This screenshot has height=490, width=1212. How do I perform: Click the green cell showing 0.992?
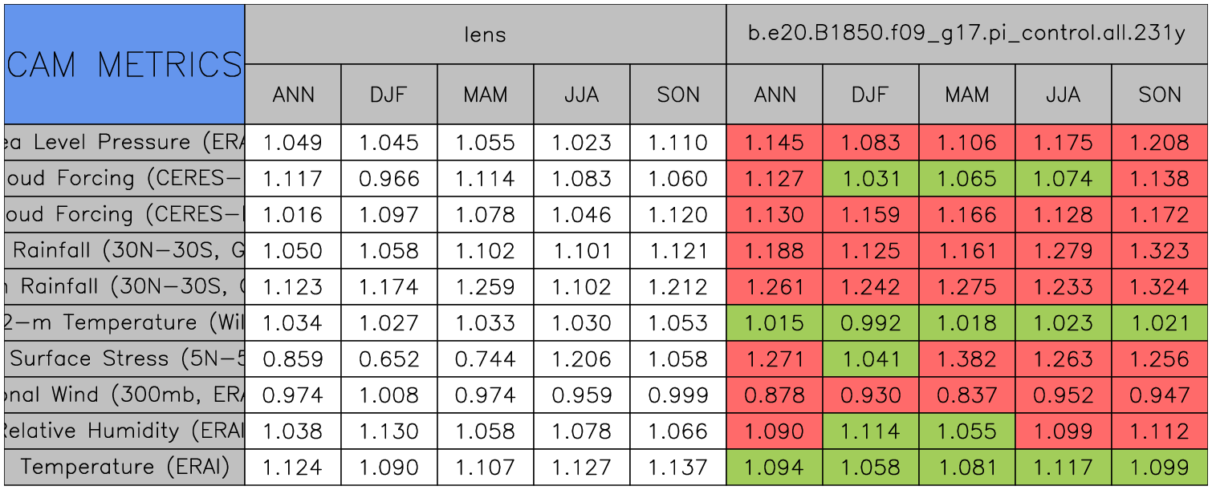click(x=870, y=322)
